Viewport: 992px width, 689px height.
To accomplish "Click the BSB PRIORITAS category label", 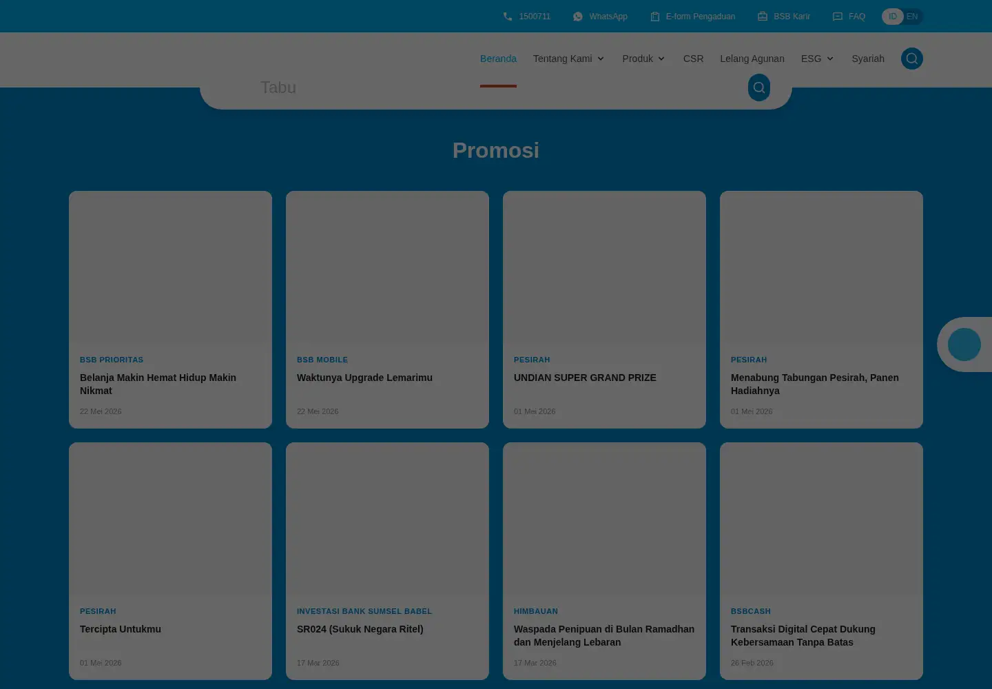I will point(112,360).
